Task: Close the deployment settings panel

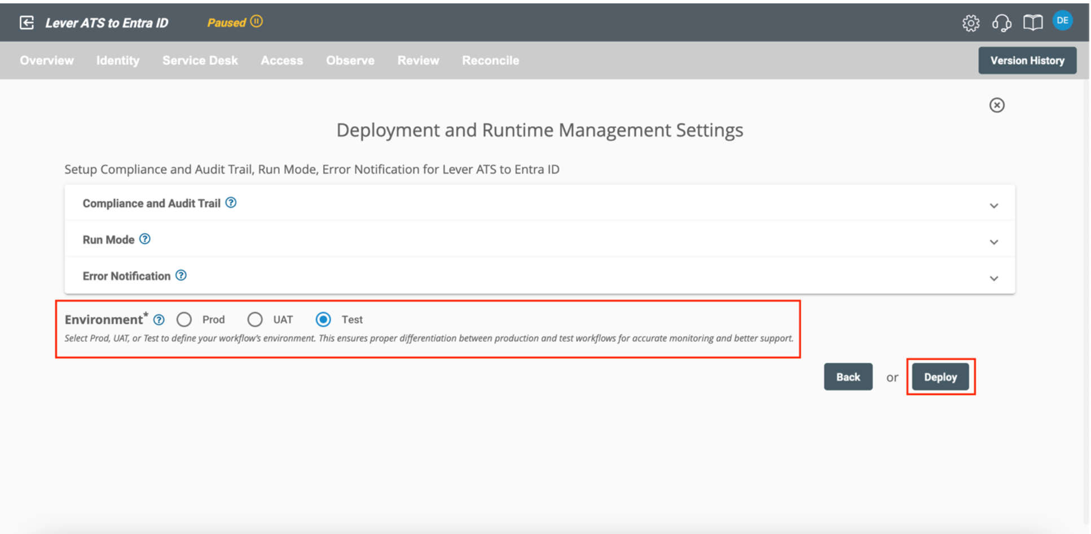Action: 997,105
